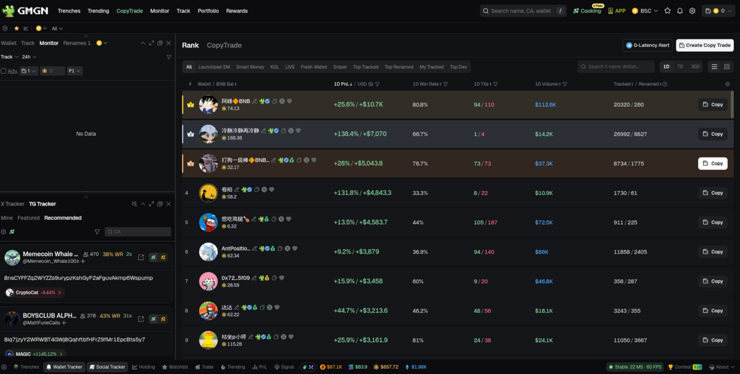Enable the Adv checkbox in Monitor panel
This screenshot has width=740, height=374.
[x=4, y=70]
